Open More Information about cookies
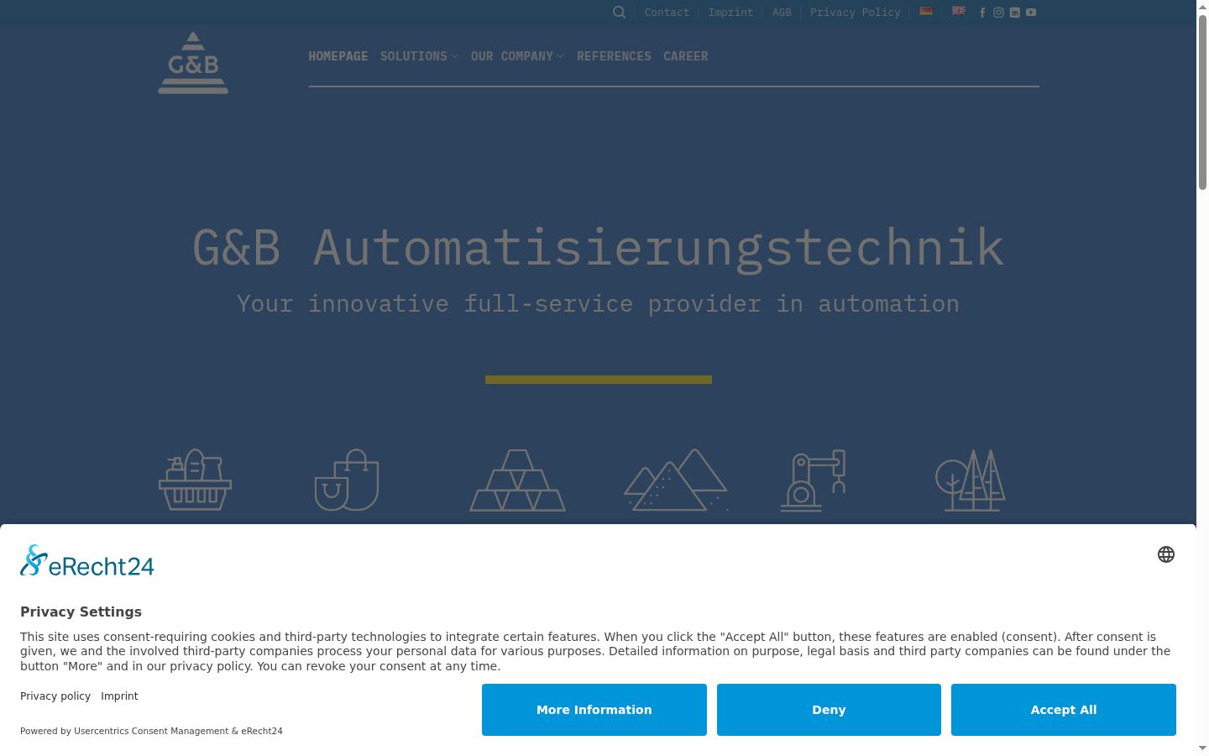1209x756 pixels. pyautogui.click(x=594, y=710)
